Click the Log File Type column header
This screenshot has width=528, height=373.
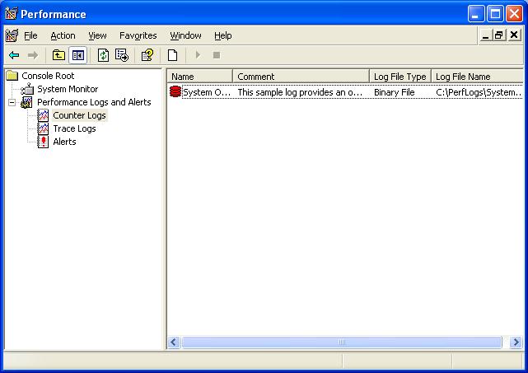tap(400, 77)
